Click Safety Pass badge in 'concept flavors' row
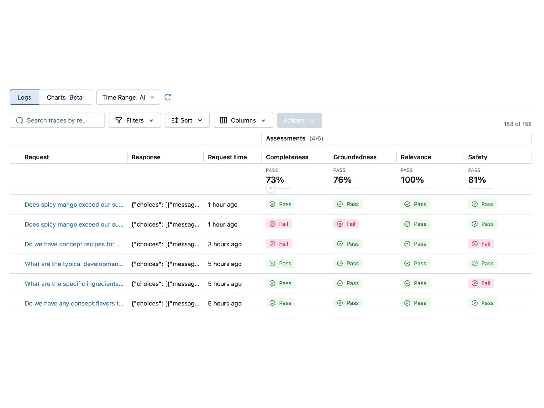This screenshot has width=544, height=408. (x=483, y=303)
